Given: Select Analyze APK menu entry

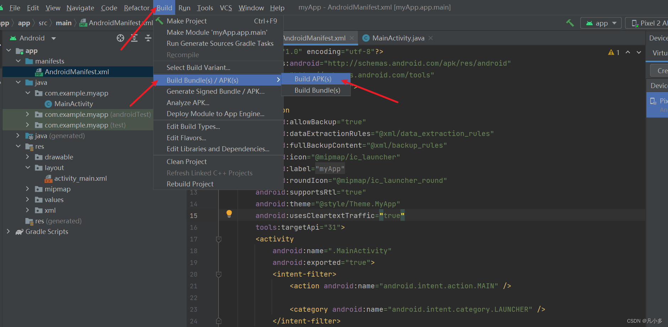Looking at the screenshot, I should pos(218,103).
